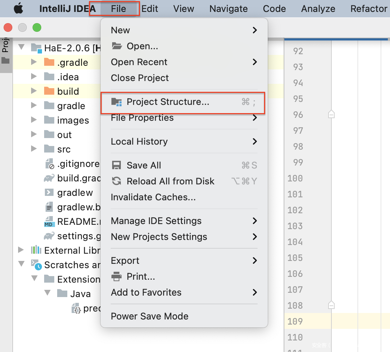Click the open-folder icon beside Open...
Screen dimensions: 390x352
[116, 46]
